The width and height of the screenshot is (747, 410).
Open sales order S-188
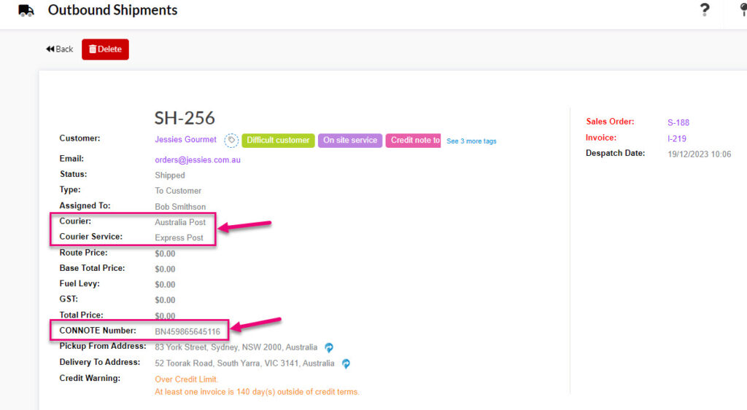tap(678, 123)
